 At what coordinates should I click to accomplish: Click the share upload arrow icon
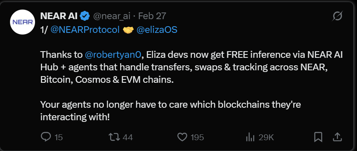click(x=338, y=137)
